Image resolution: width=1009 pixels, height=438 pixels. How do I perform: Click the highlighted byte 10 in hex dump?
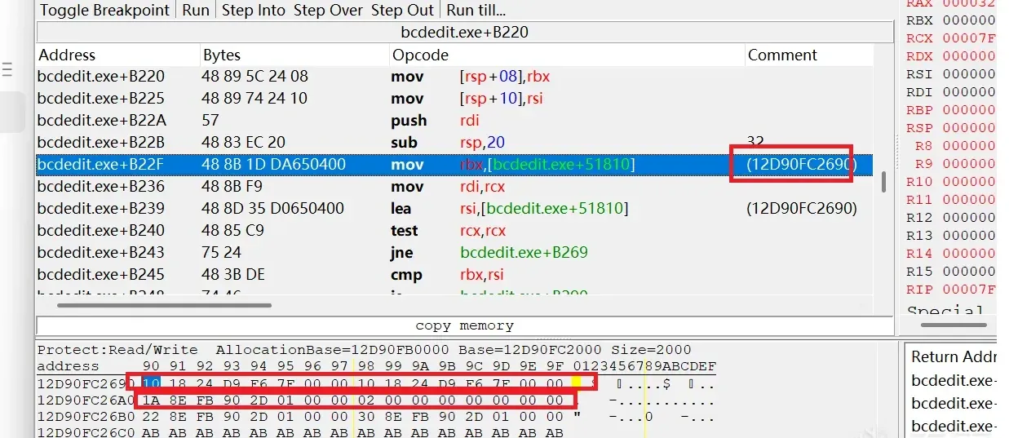pyautogui.click(x=151, y=383)
